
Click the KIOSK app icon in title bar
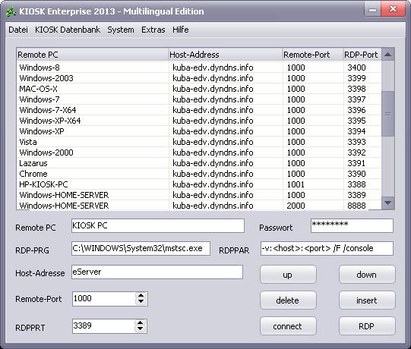point(11,12)
